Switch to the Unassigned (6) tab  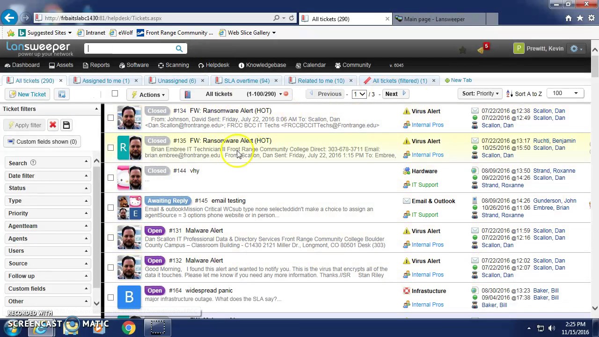176,81
